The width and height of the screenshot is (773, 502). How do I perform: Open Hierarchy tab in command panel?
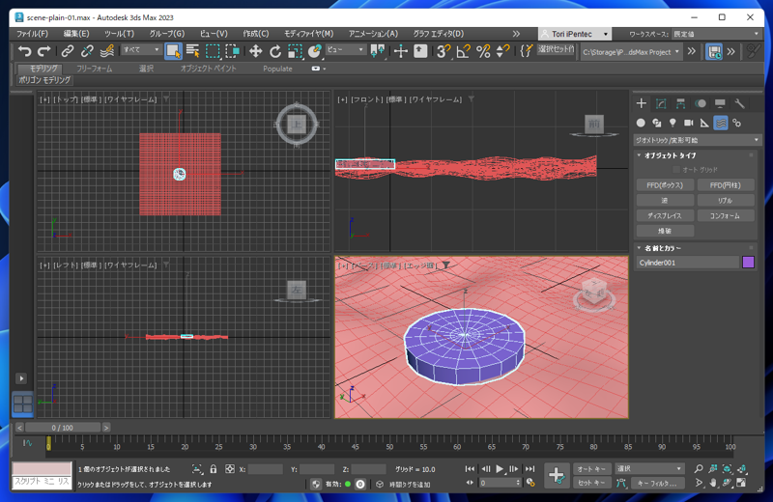[x=680, y=103]
